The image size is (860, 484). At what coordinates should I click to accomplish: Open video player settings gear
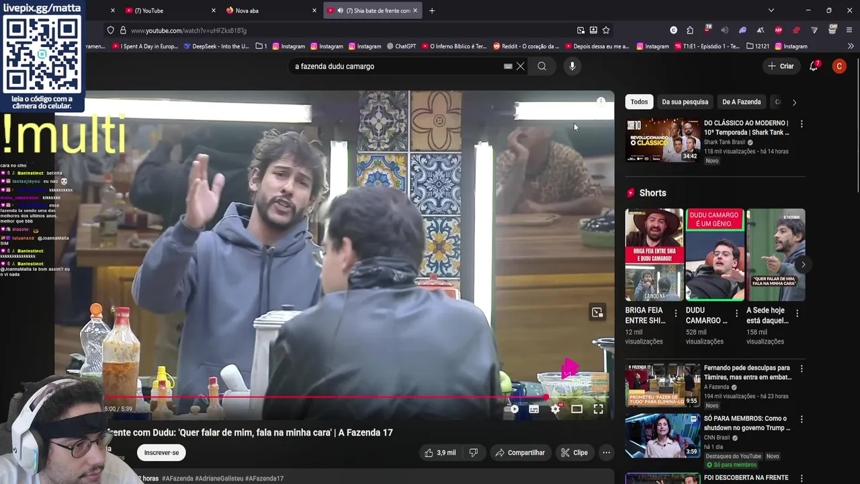[556, 409]
